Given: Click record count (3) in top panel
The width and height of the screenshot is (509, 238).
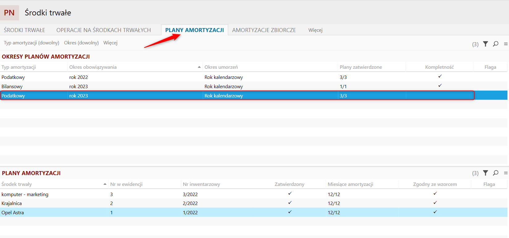Looking at the screenshot, I should 475,44.
